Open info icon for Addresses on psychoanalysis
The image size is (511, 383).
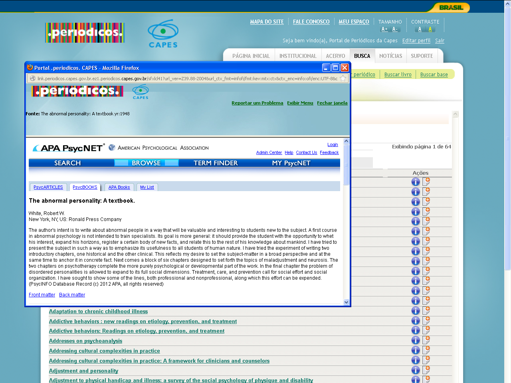click(x=416, y=340)
